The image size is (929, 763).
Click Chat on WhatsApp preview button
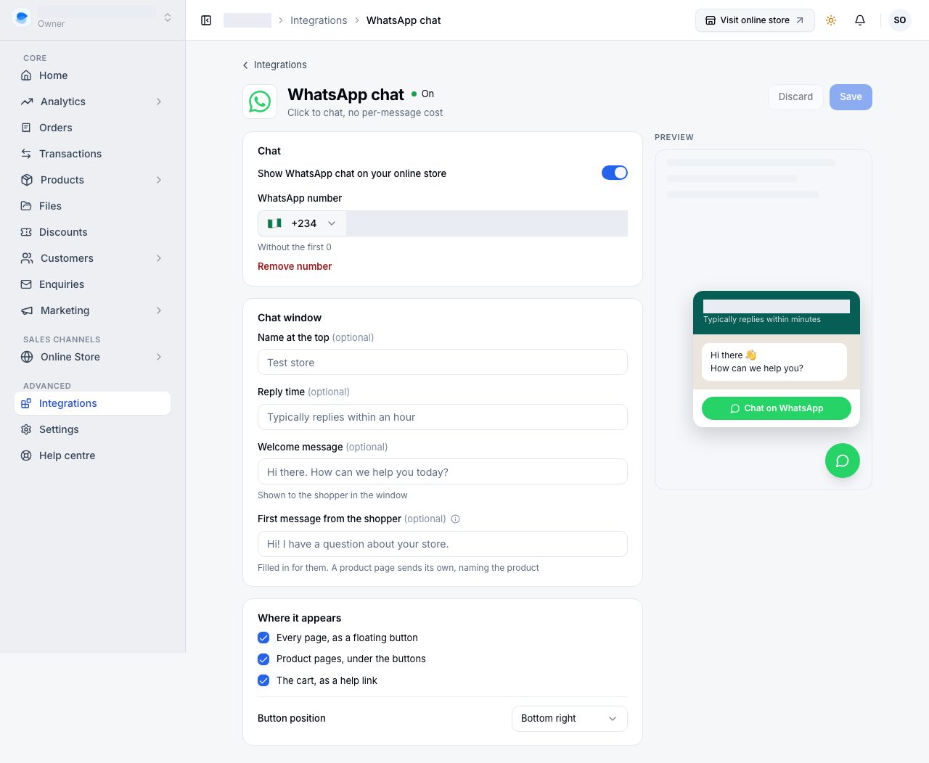(777, 408)
